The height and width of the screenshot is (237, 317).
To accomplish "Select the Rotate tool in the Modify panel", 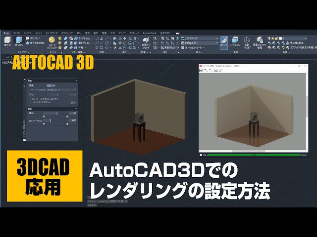I will click(125, 43).
